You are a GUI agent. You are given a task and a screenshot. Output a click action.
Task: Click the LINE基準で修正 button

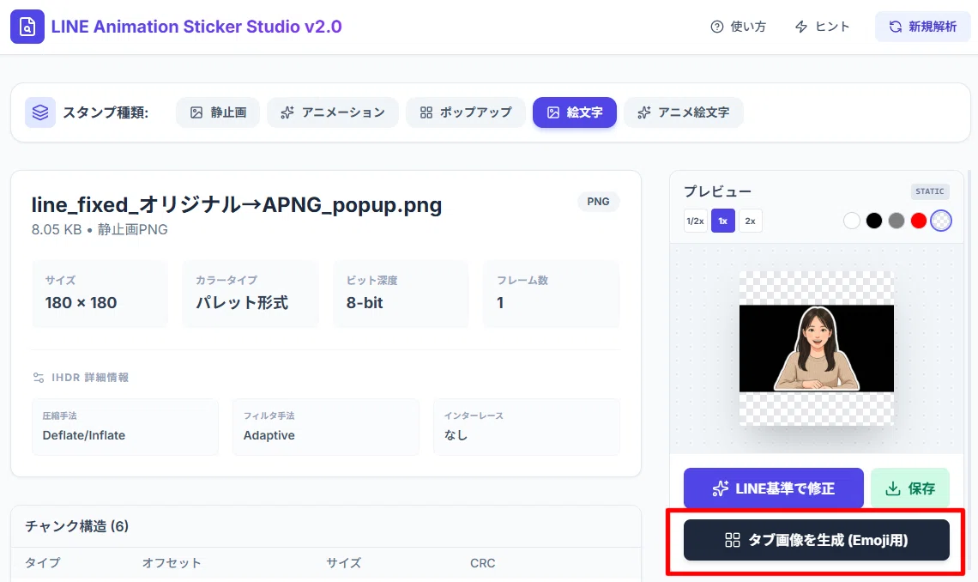point(774,488)
